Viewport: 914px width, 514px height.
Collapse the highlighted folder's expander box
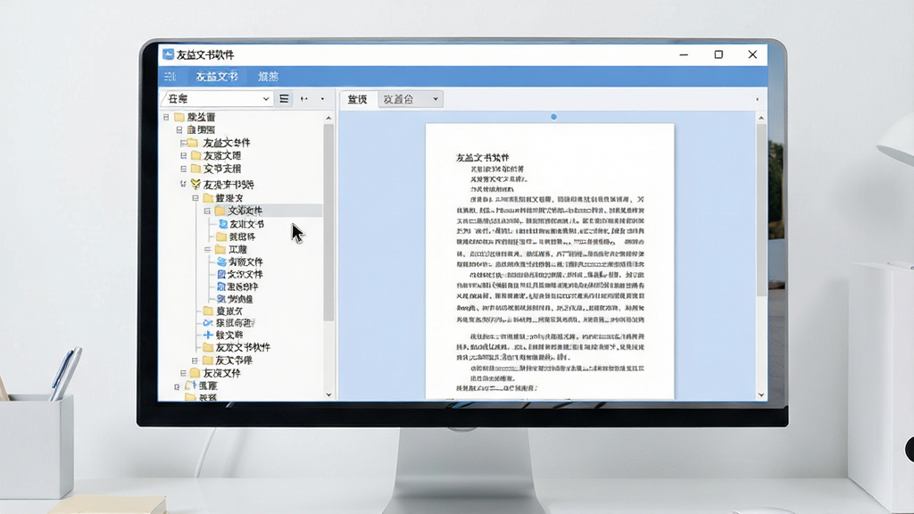point(207,211)
